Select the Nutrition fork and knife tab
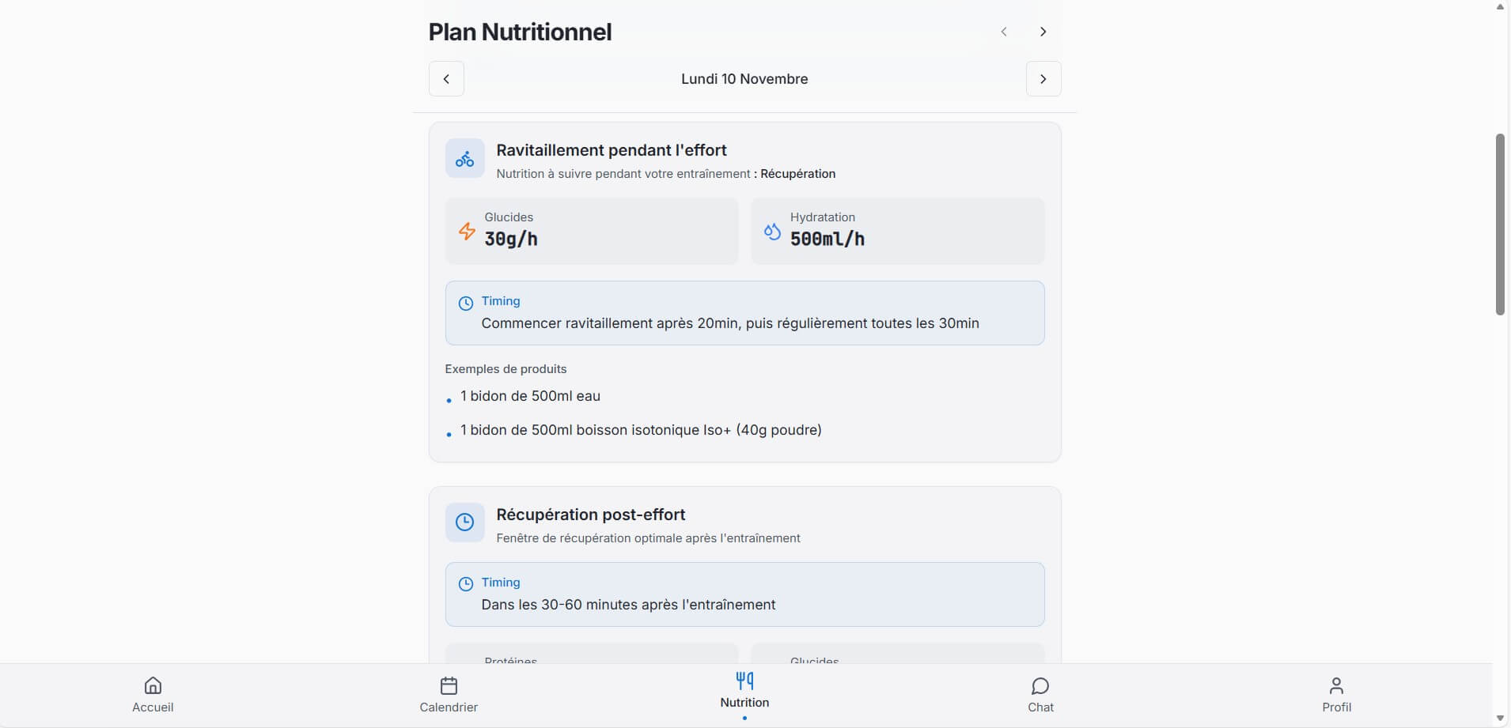 point(744,690)
